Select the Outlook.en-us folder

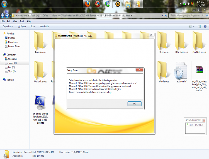click(40, 72)
